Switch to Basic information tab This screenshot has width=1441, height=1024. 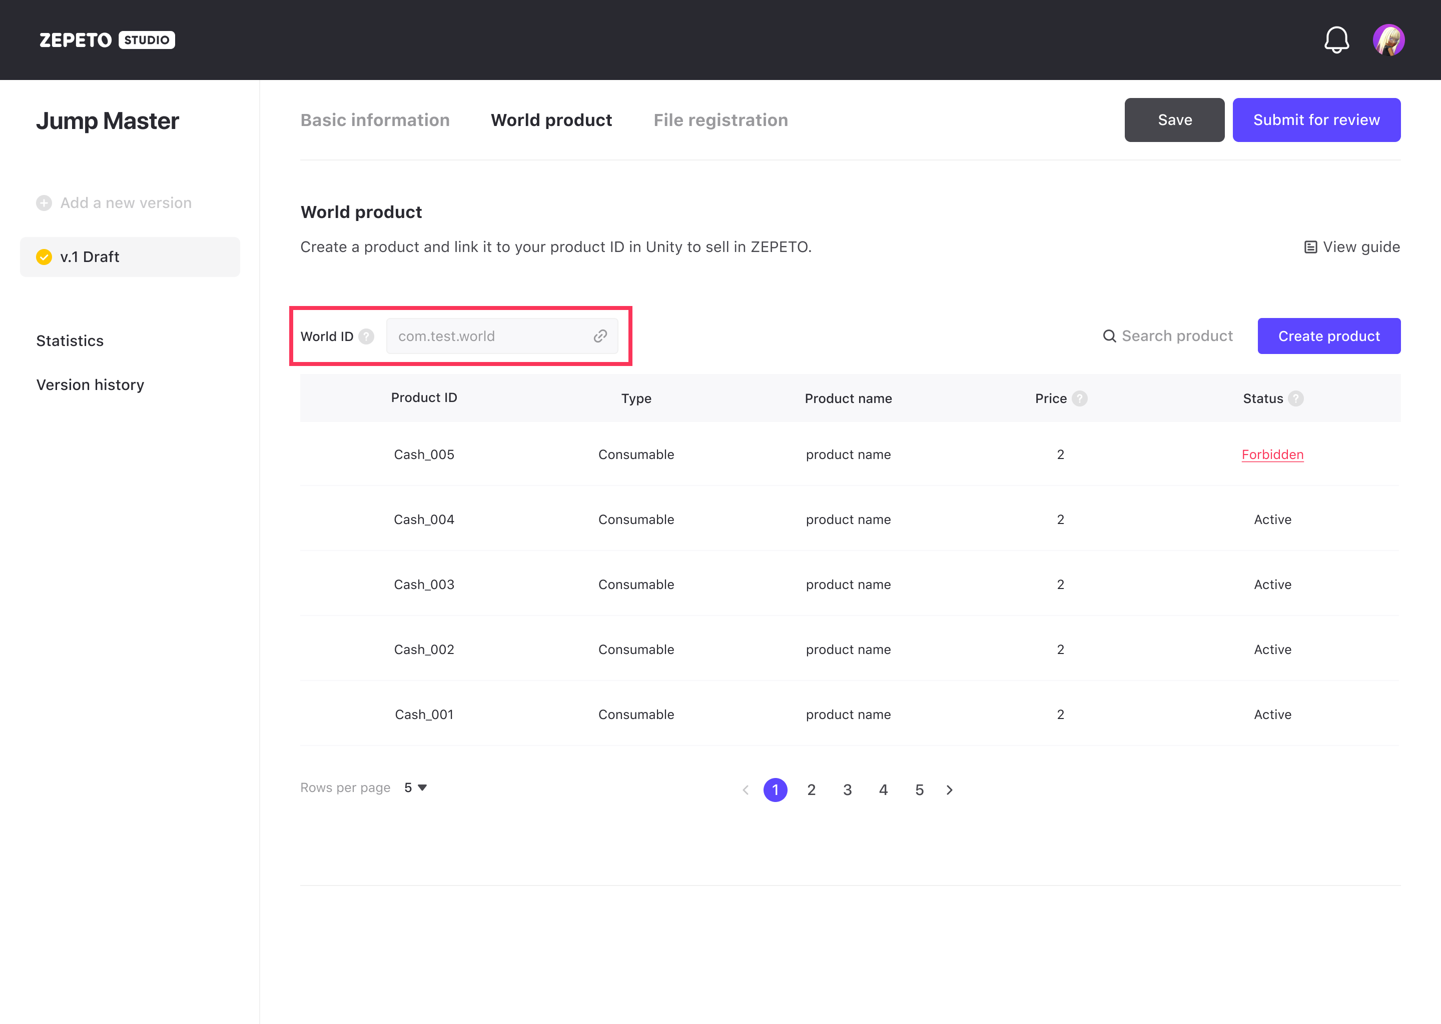[x=375, y=120]
